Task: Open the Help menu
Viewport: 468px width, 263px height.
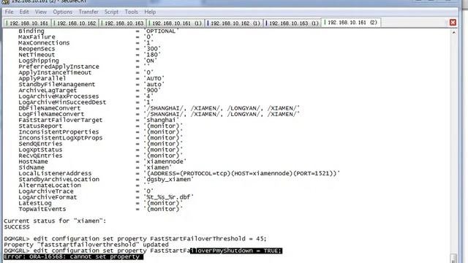Action: [x=150, y=12]
